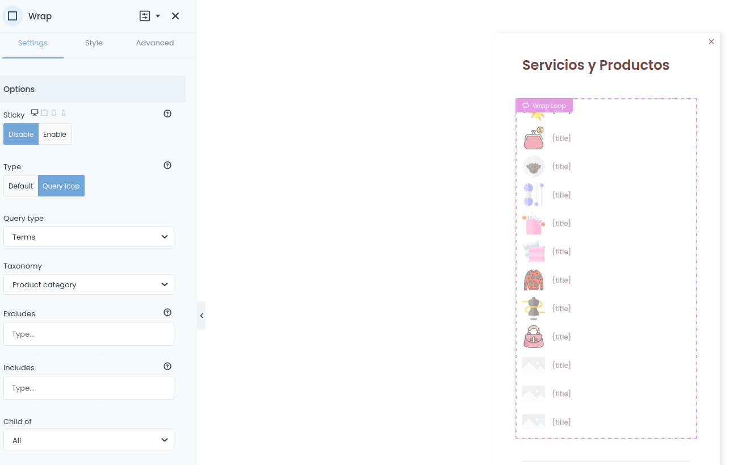
Task: Show help for the Excludes field
Action: point(167,312)
